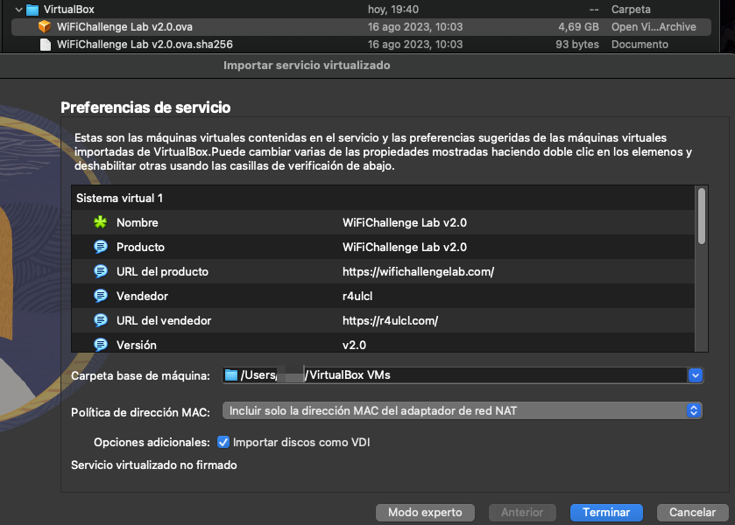The image size is (735, 525).
Task: Click the green asterisk icon beside Nombre
Action: coord(101,222)
